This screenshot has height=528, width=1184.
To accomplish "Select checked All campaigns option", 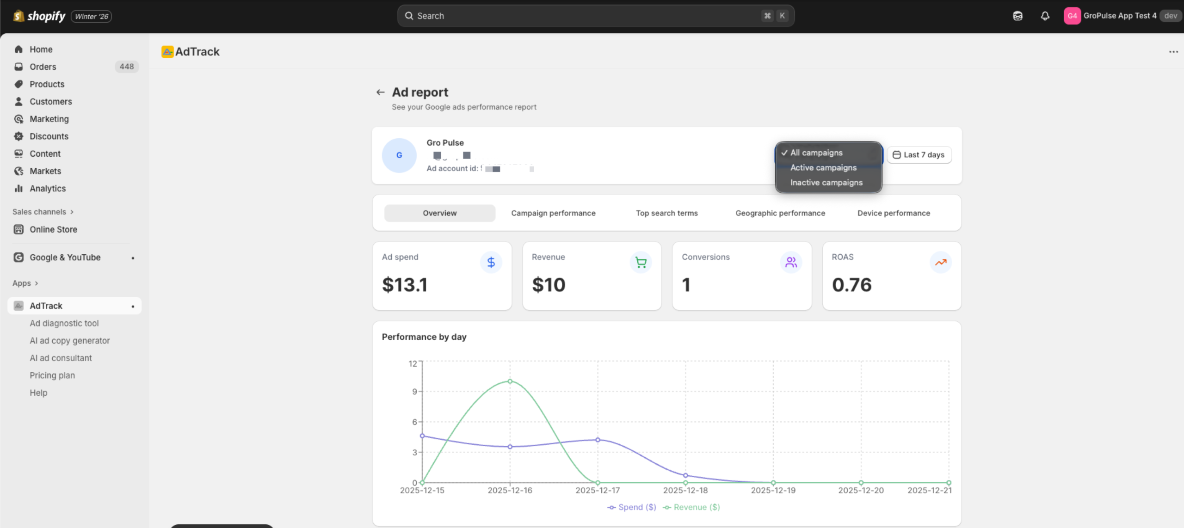I will [x=816, y=153].
